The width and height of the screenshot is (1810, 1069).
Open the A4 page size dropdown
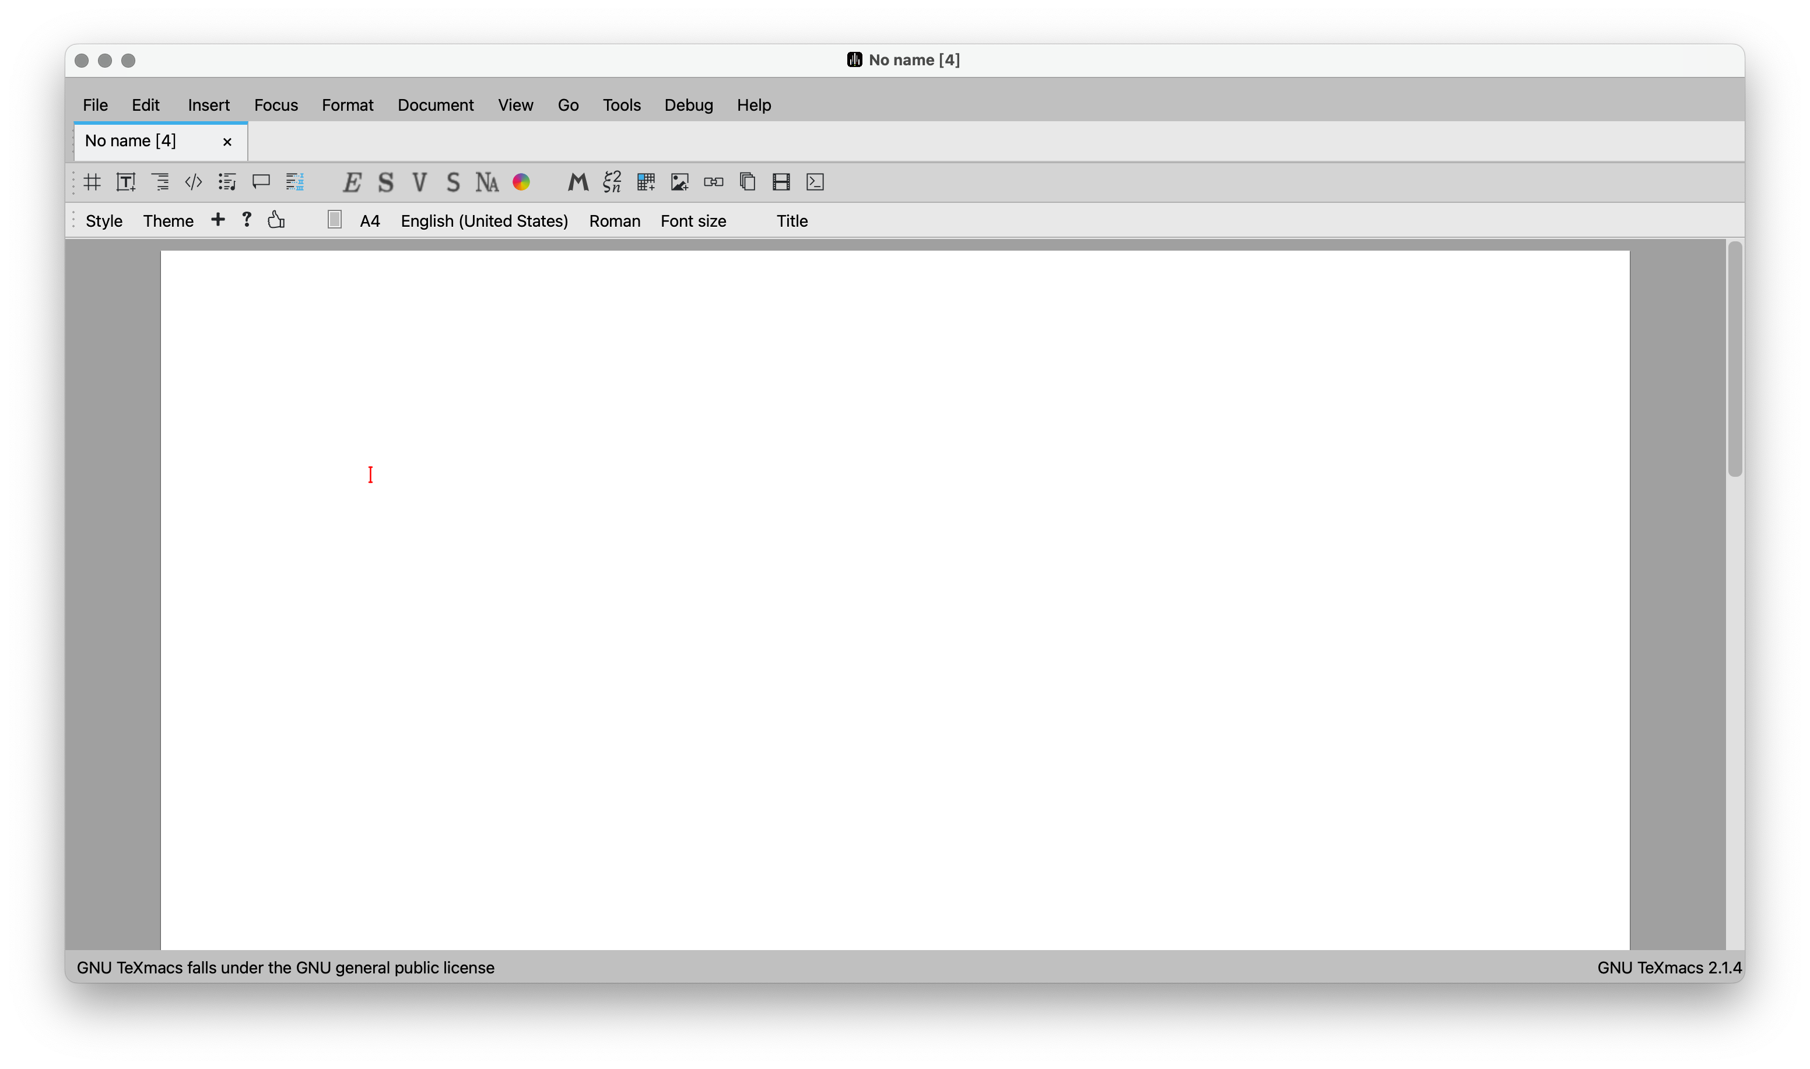[370, 221]
